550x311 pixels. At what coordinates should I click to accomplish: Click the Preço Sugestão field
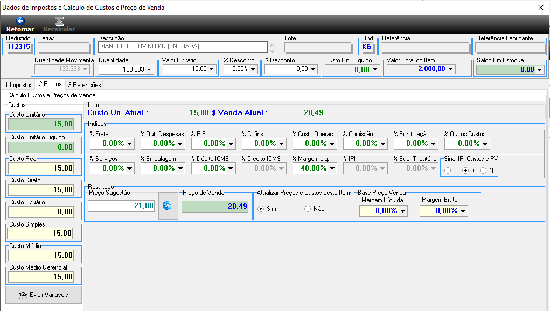(121, 206)
